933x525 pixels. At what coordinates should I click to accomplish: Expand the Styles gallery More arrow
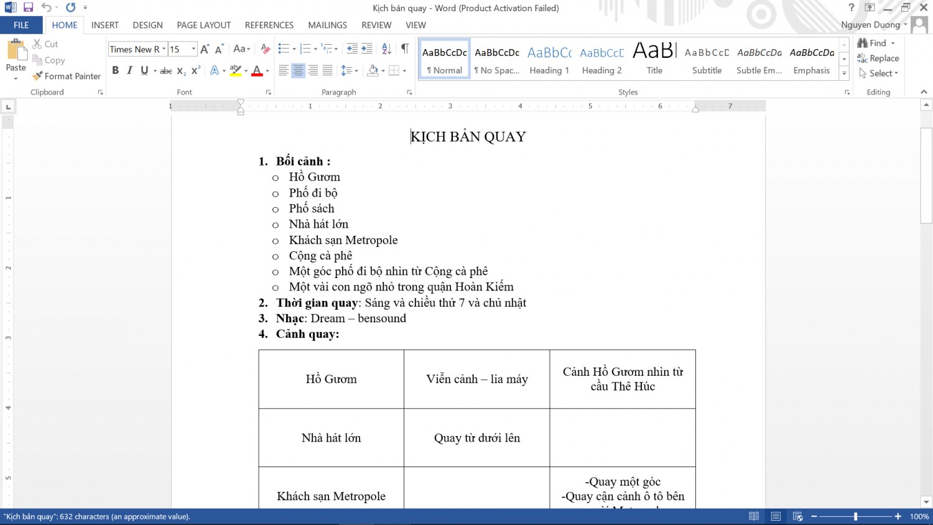click(x=844, y=73)
